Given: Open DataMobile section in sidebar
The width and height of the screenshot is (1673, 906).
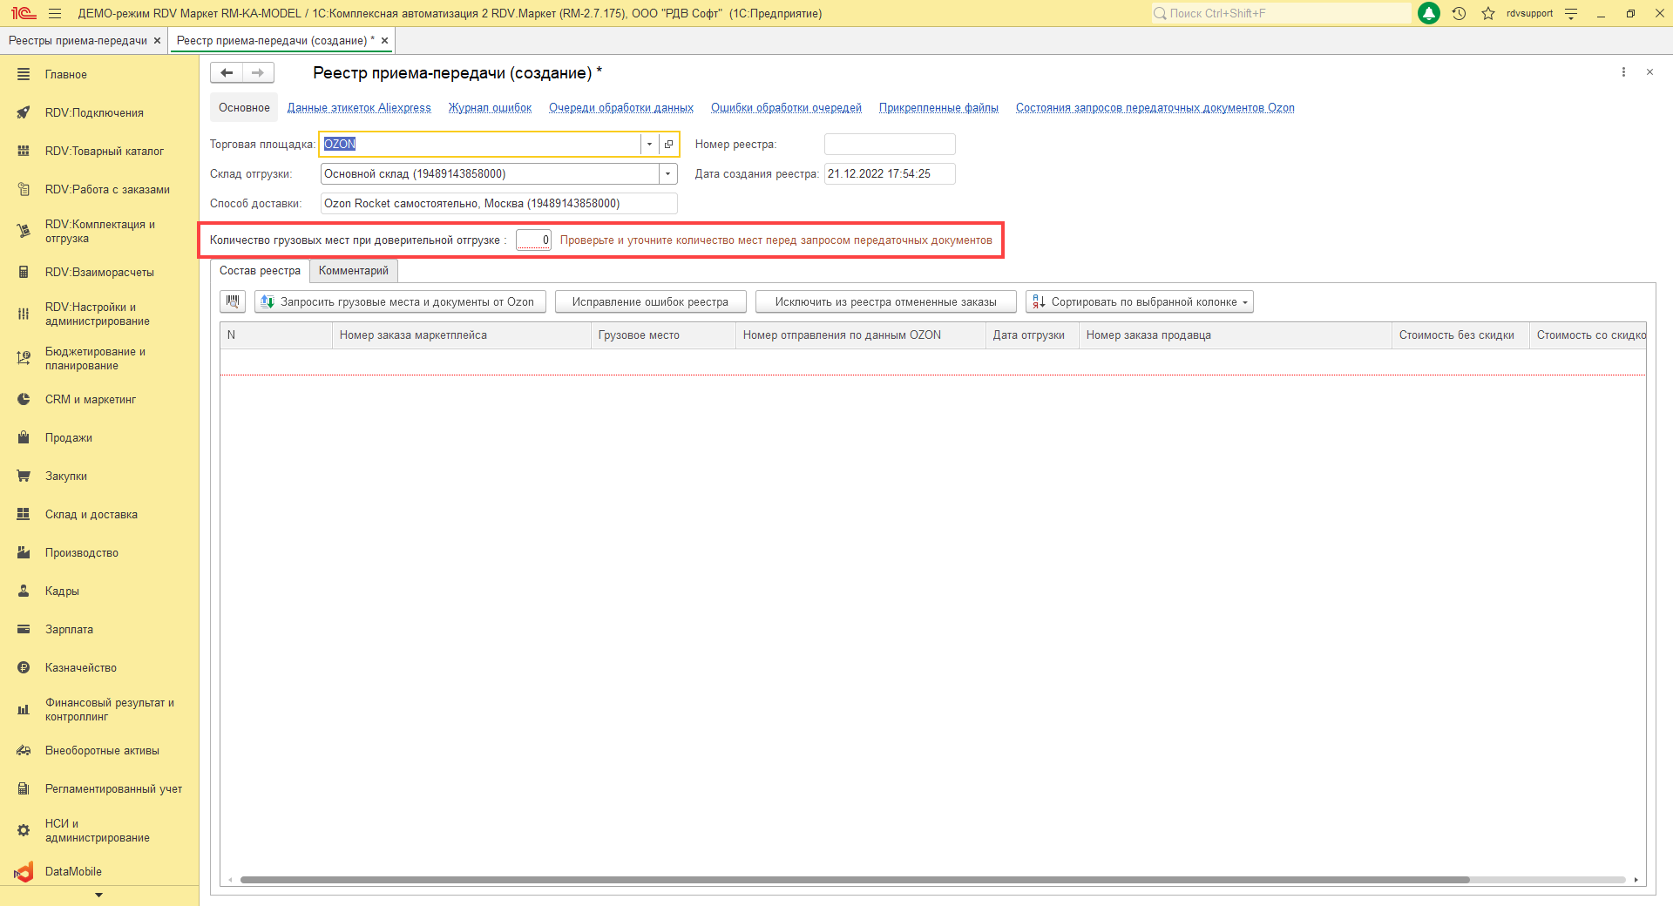Looking at the screenshot, I should click(73, 871).
